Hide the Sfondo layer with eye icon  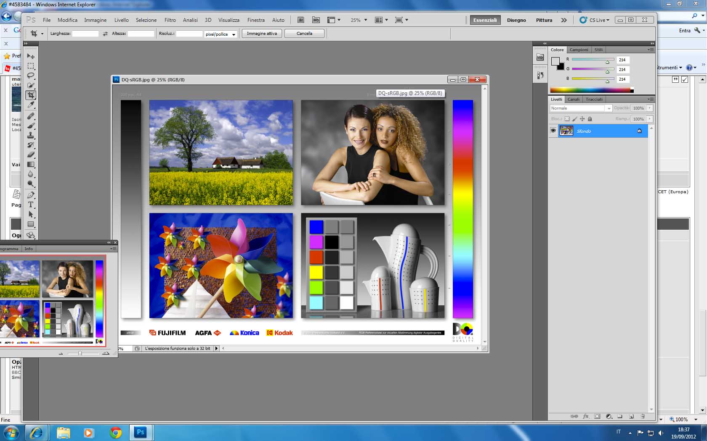tap(553, 131)
